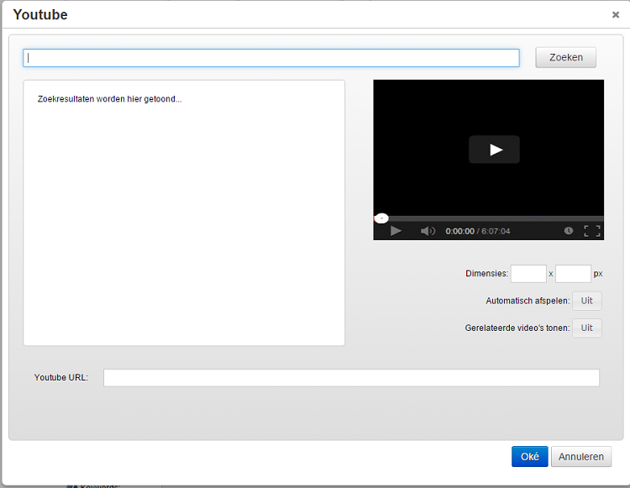Click the 0:00:00 / 6:07:04 time display
630x488 pixels.
pyautogui.click(x=478, y=231)
